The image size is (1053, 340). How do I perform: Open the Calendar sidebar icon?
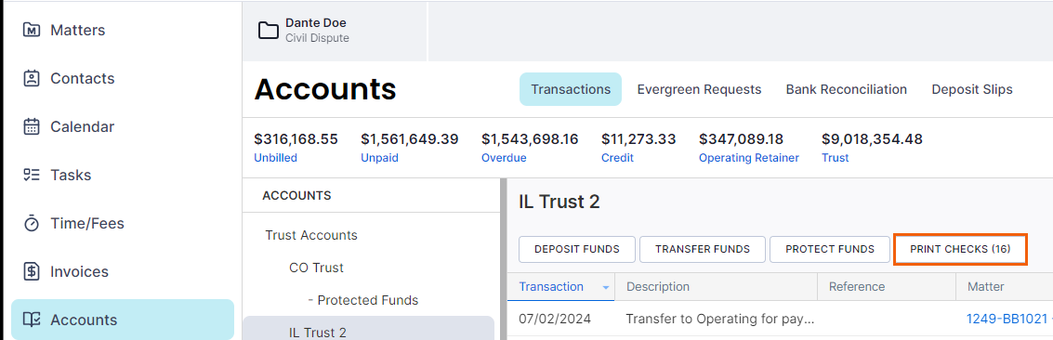pos(31,126)
